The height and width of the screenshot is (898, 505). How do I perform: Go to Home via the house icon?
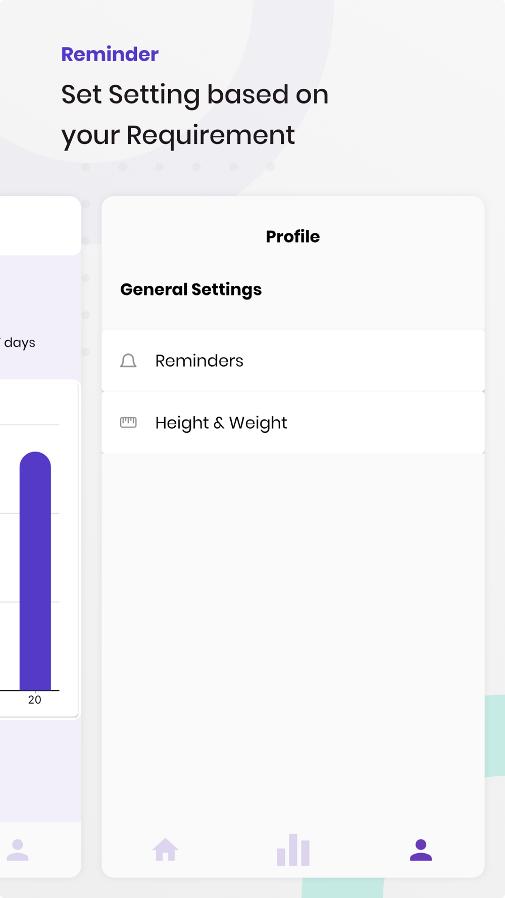(165, 850)
